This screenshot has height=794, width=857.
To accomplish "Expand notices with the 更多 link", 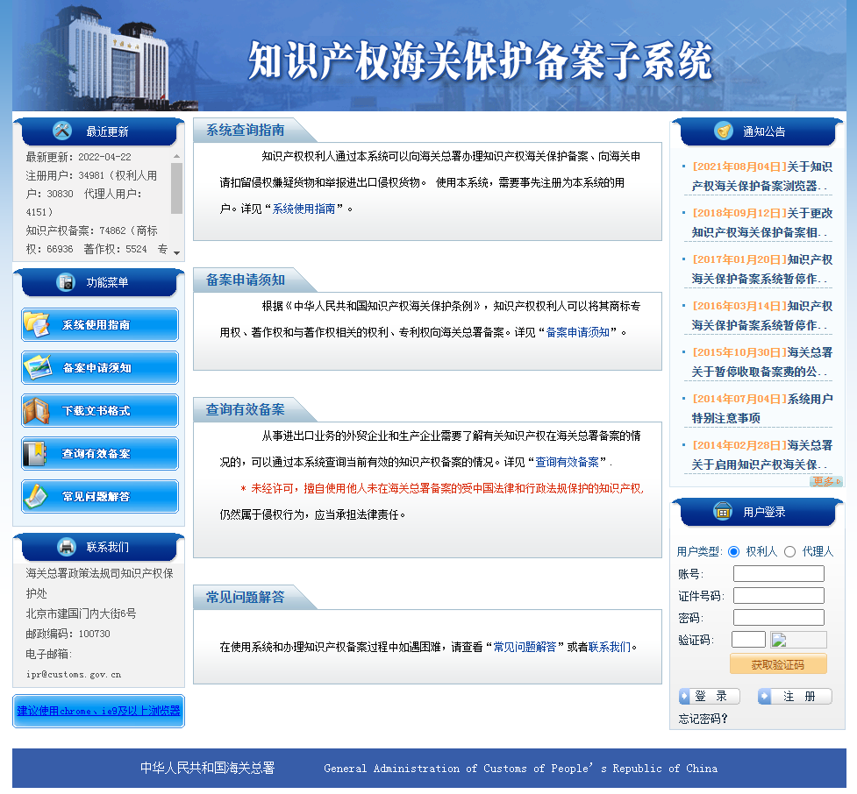I will (x=825, y=481).
